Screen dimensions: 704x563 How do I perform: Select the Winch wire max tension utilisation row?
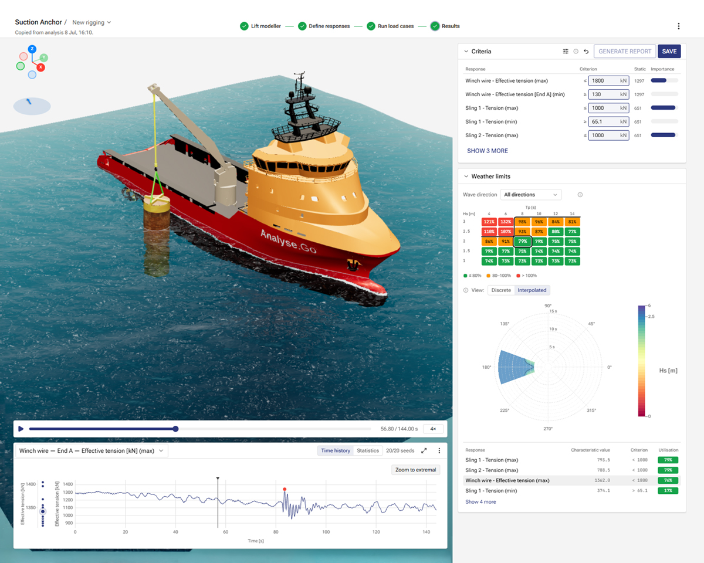coord(572,480)
